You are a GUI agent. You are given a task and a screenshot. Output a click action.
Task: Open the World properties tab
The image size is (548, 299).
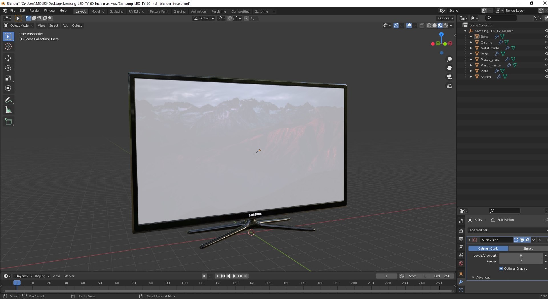click(461, 264)
